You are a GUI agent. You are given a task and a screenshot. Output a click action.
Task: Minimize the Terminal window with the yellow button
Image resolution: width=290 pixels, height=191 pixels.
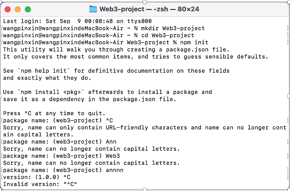pos(18,9)
